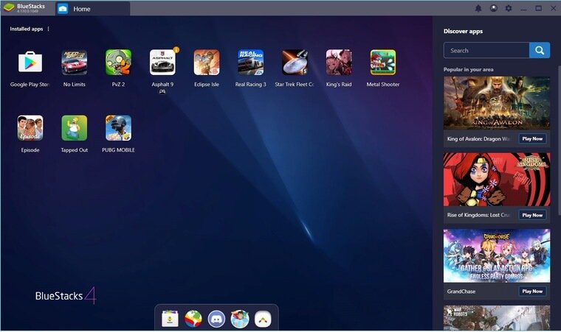The image size is (561, 332).
Task: Open the notifications bell icon
Action: [478, 8]
